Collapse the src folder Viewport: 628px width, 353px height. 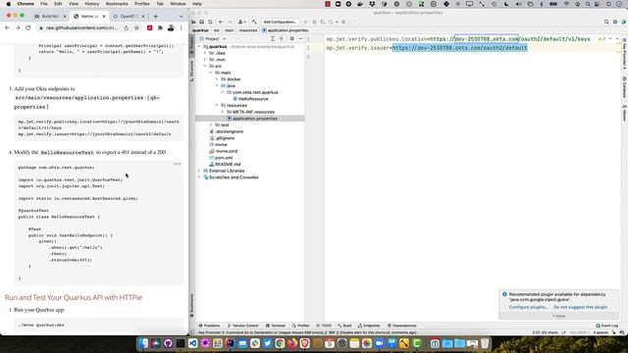pyautogui.click(x=205, y=66)
